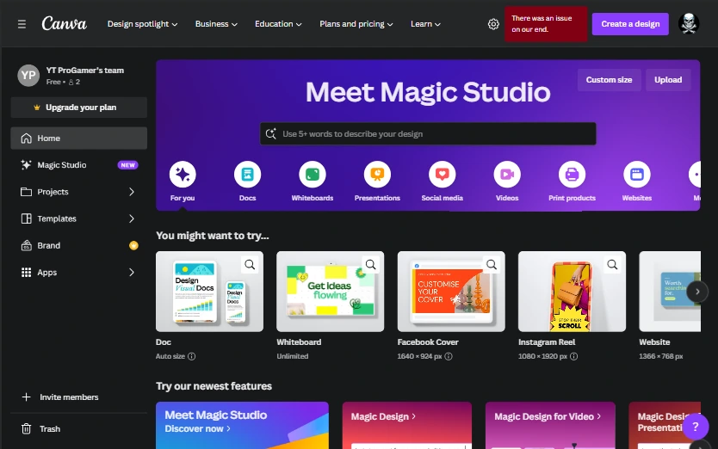718x449 pixels.
Task: Click the Canva logo
Action: pos(64,23)
